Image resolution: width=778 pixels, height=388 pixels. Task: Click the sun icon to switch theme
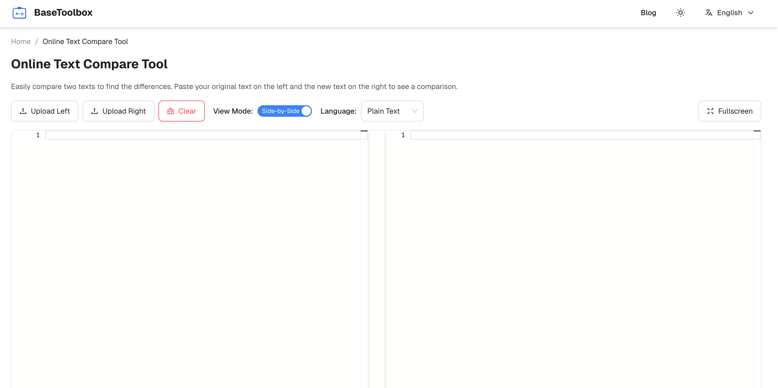[681, 13]
